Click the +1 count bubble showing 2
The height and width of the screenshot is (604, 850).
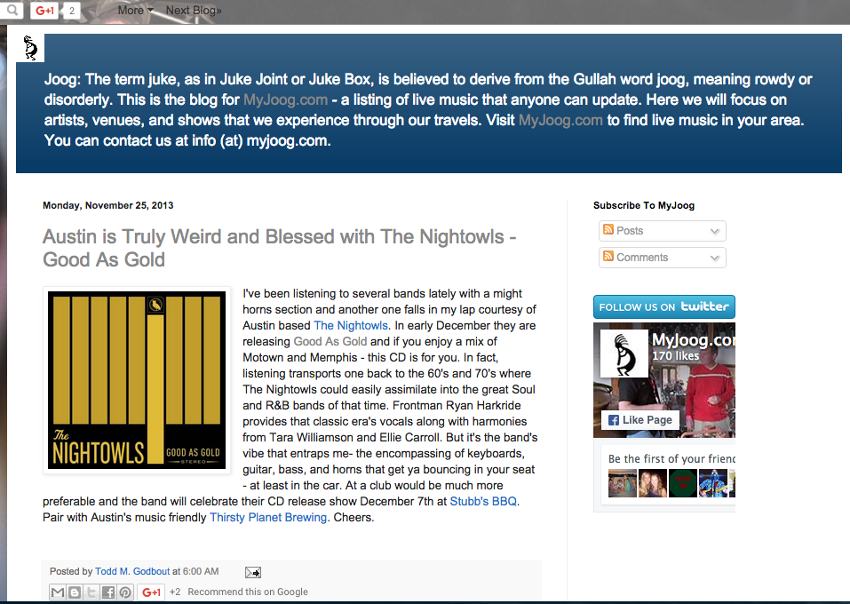(x=72, y=11)
